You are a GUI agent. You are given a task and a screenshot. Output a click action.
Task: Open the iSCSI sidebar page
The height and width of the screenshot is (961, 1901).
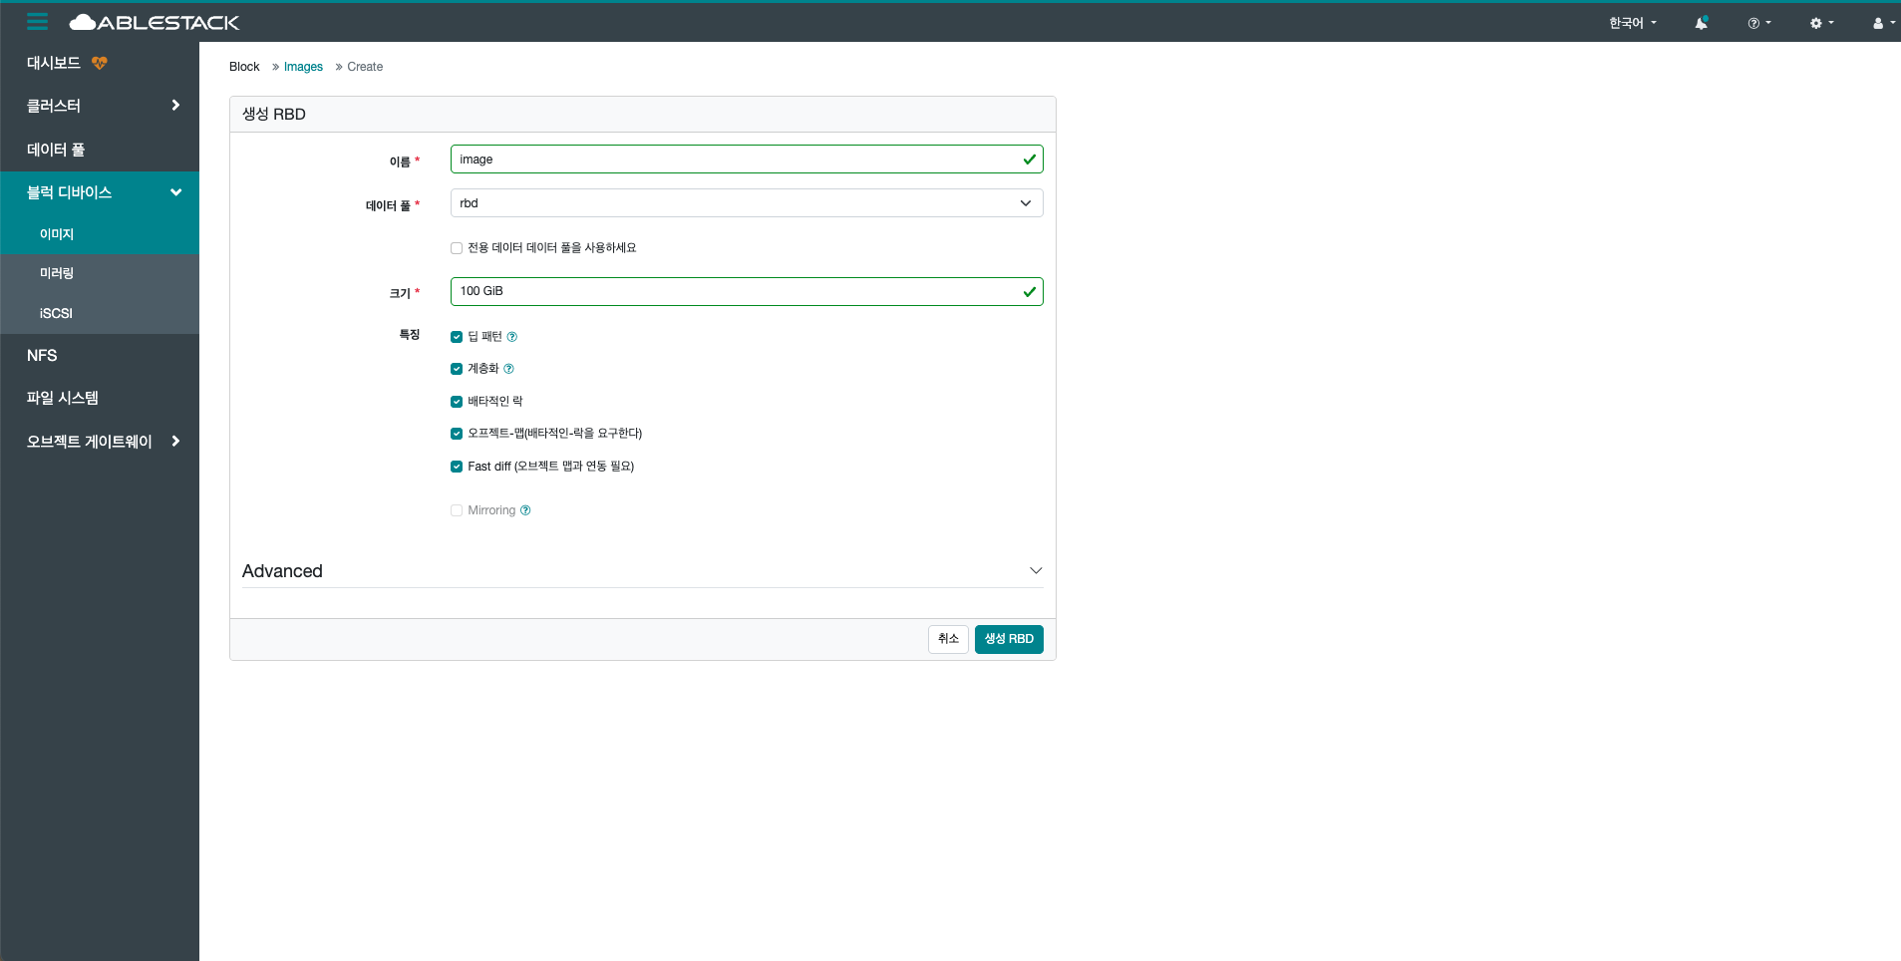coord(55,313)
